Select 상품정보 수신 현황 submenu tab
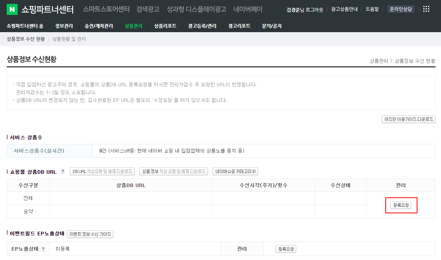Viewport: 441px width, 260px height. pyautogui.click(x=26, y=39)
